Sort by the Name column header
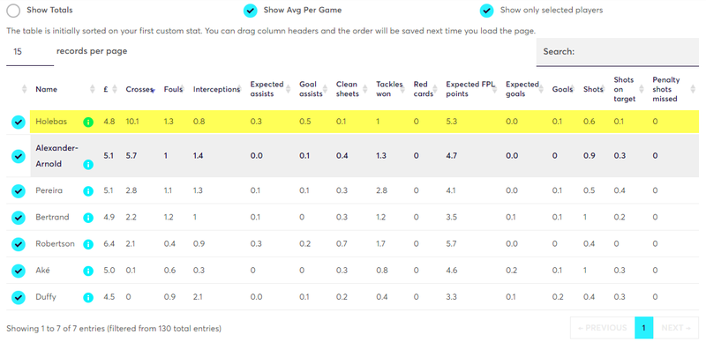Screen dimensions: 706x342 (47, 89)
